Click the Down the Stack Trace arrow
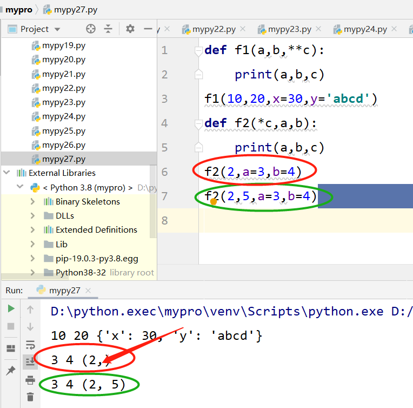 (30, 327)
